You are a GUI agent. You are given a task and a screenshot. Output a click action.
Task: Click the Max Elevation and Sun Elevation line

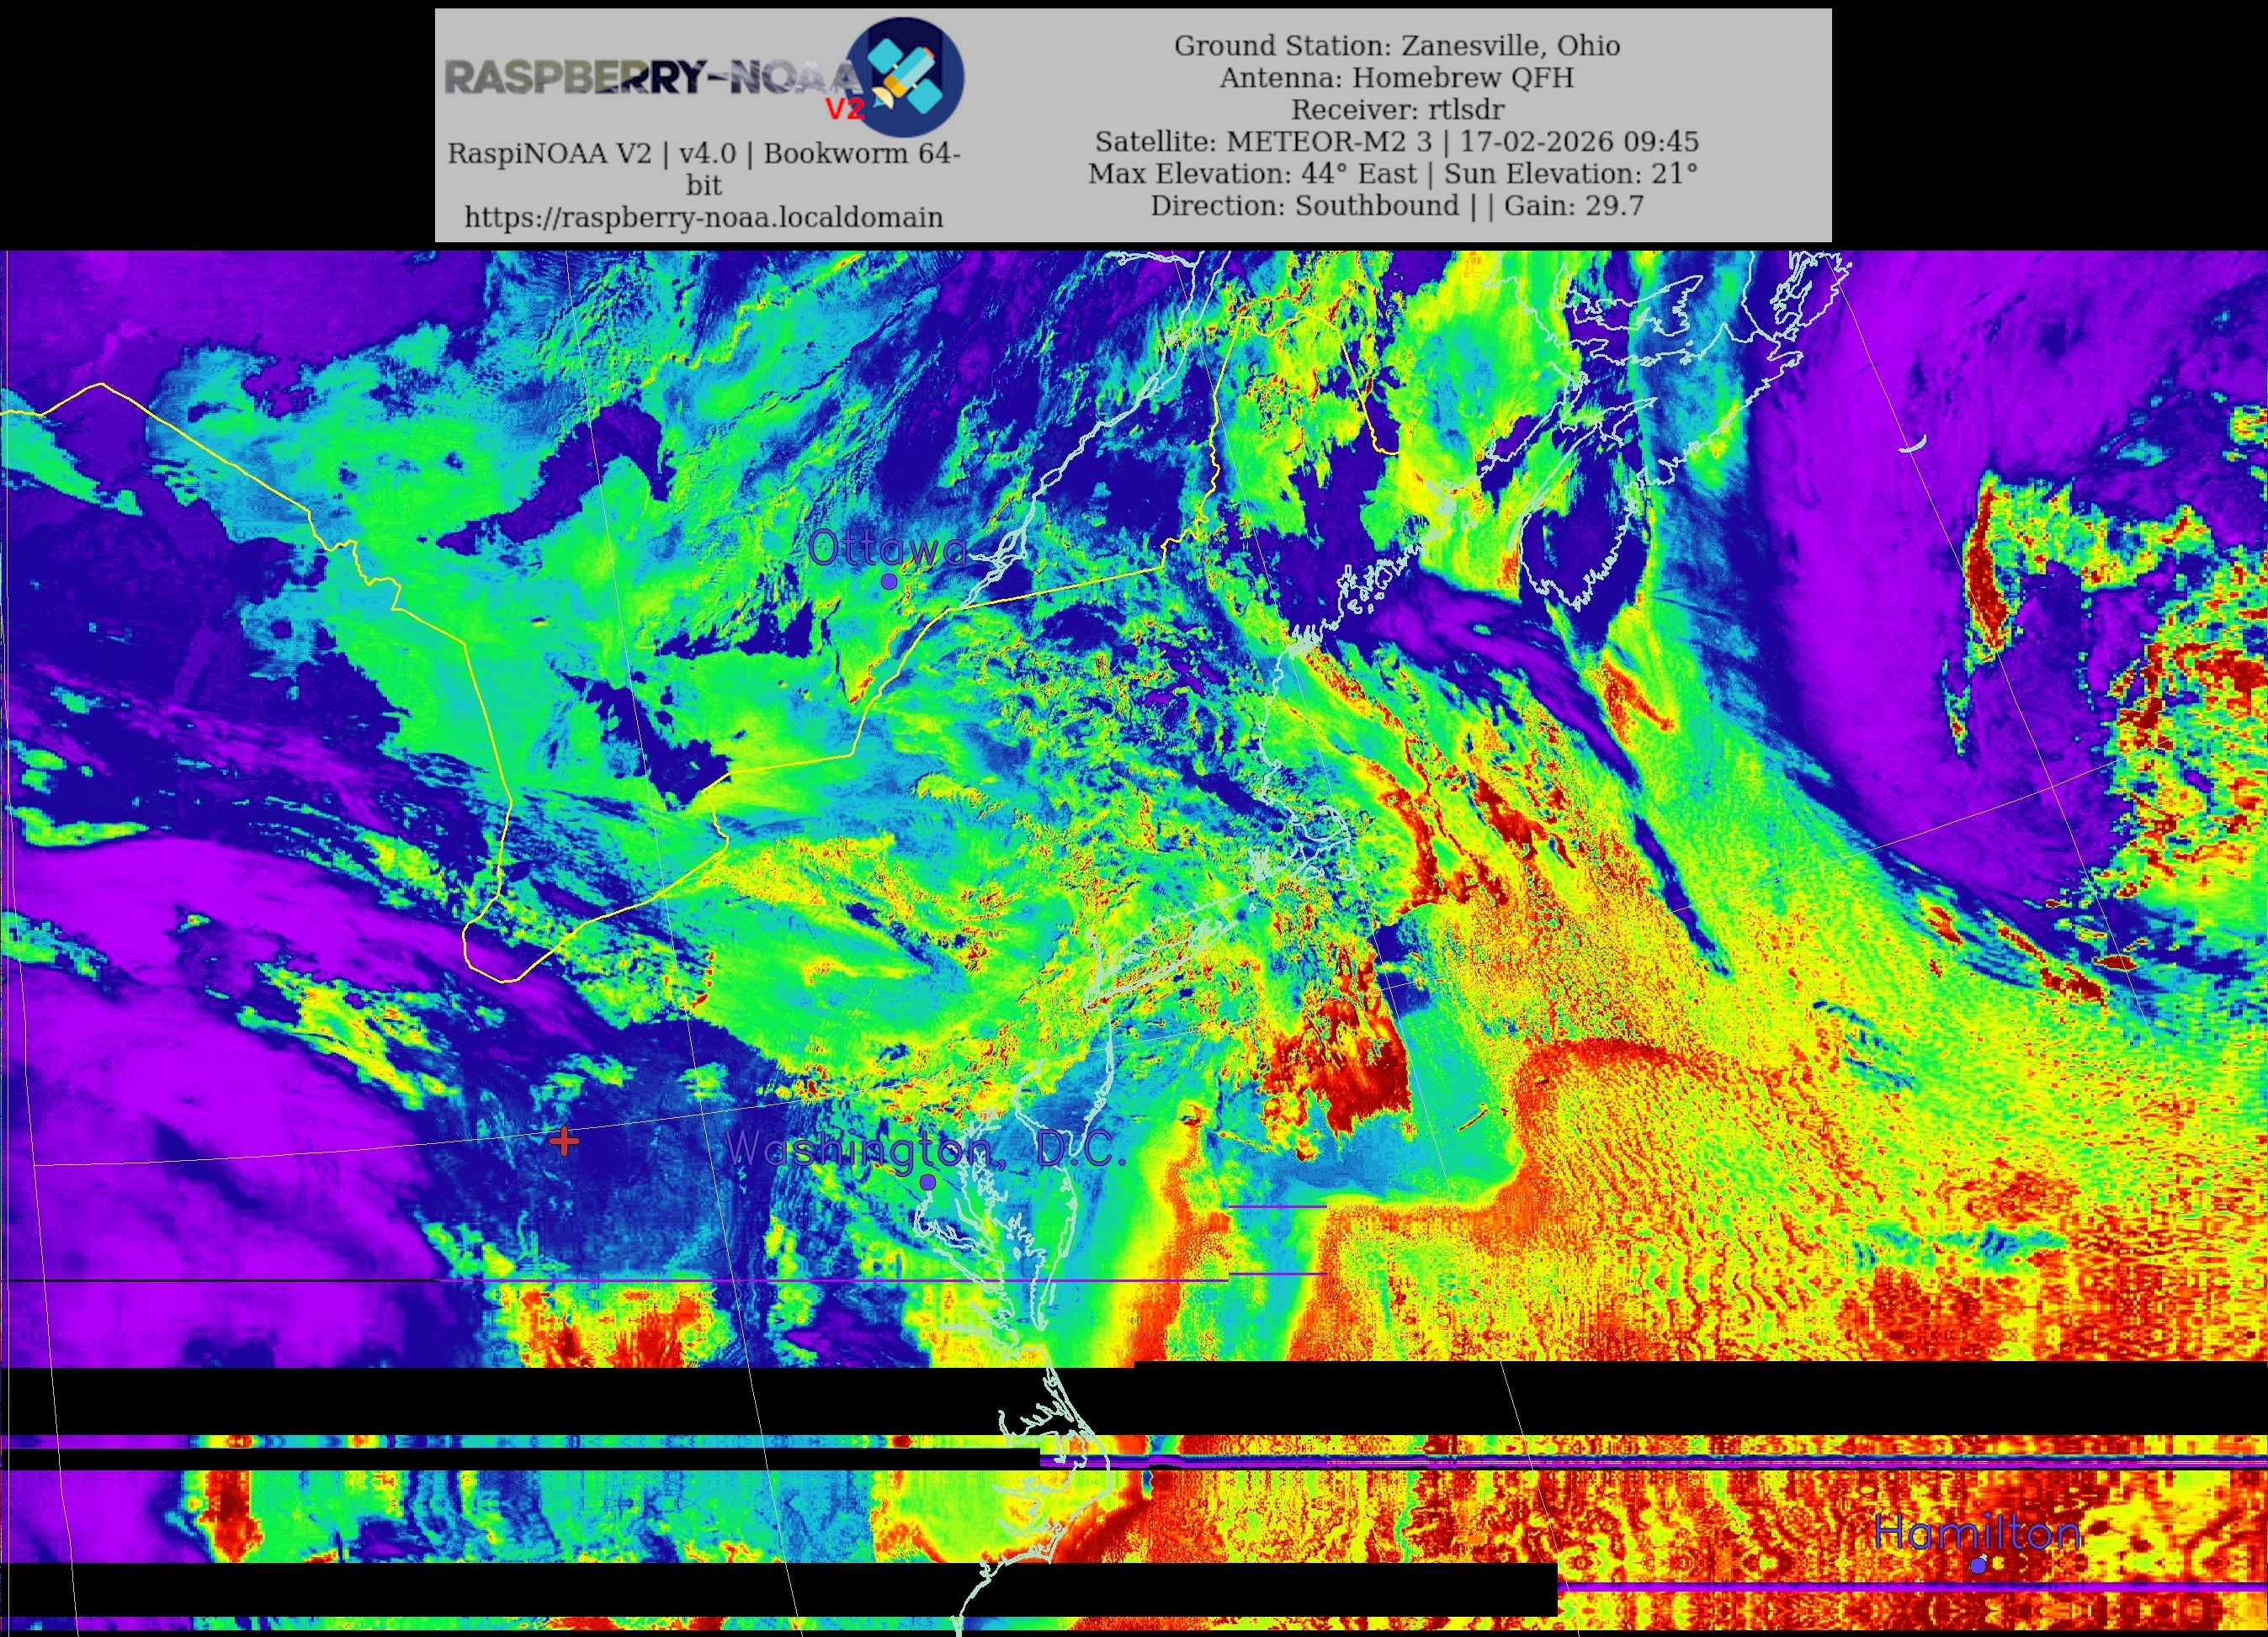point(1392,173)
